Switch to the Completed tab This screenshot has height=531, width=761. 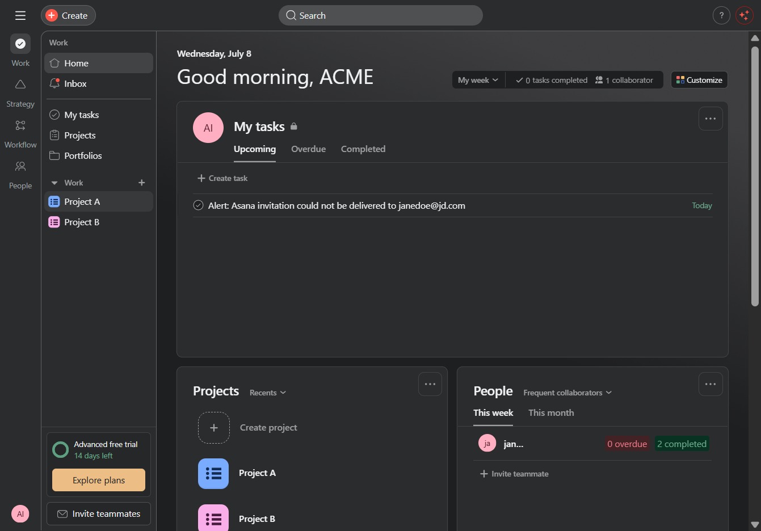coord(363,149)
